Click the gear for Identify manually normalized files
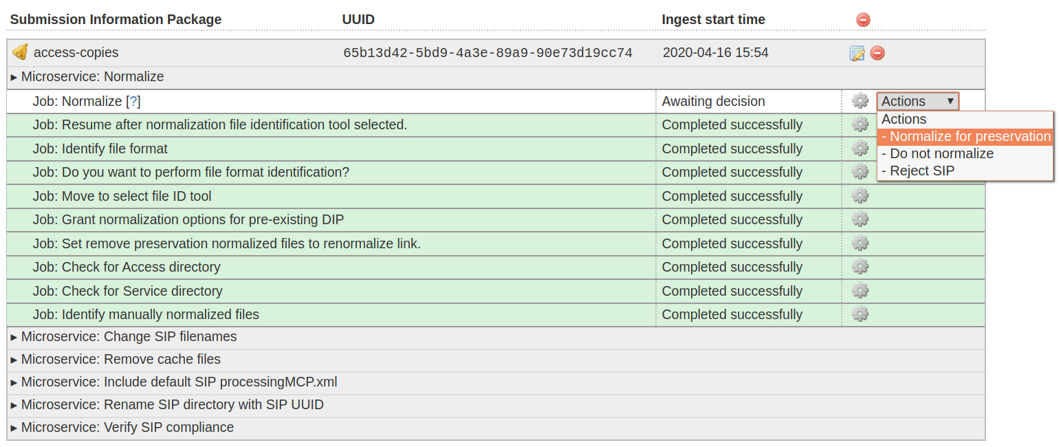Screen dimensions: 1061x447 coord(860,314)
